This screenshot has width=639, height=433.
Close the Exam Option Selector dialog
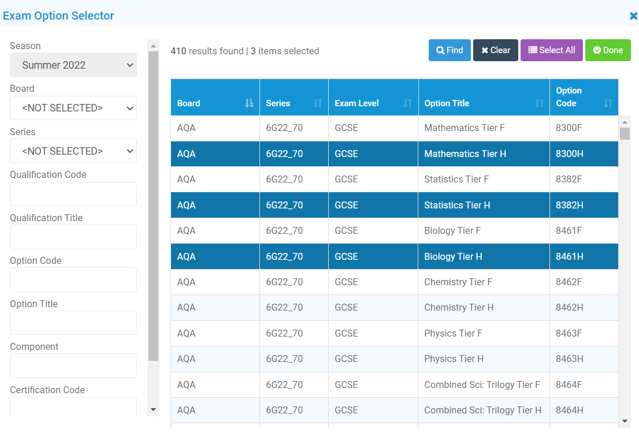pos(633,16)
